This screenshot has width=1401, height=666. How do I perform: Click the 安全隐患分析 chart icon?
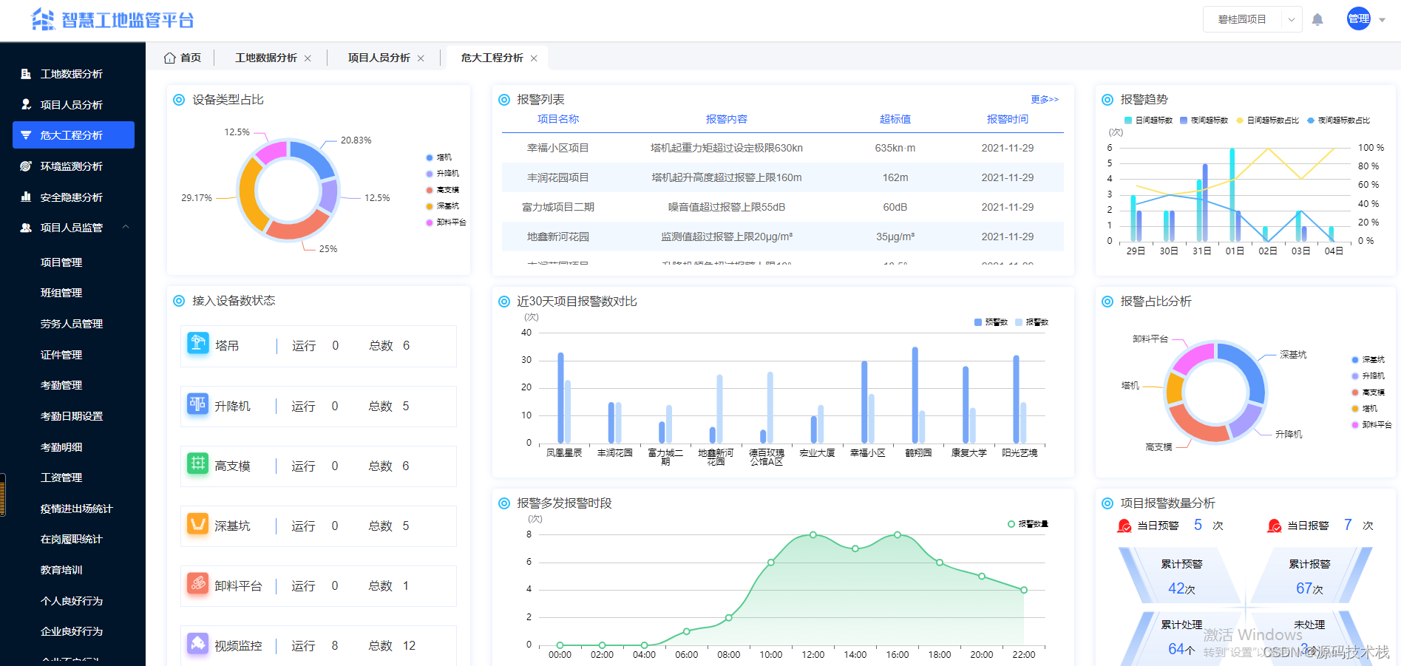(26, 197)
